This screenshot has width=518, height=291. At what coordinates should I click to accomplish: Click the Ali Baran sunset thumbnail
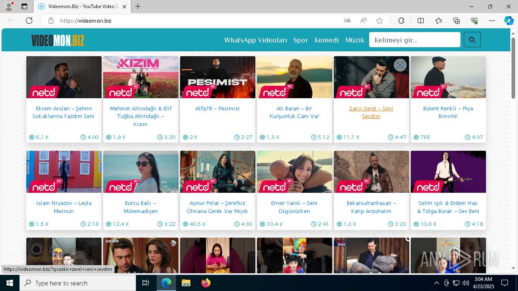(x=295, y=77)
